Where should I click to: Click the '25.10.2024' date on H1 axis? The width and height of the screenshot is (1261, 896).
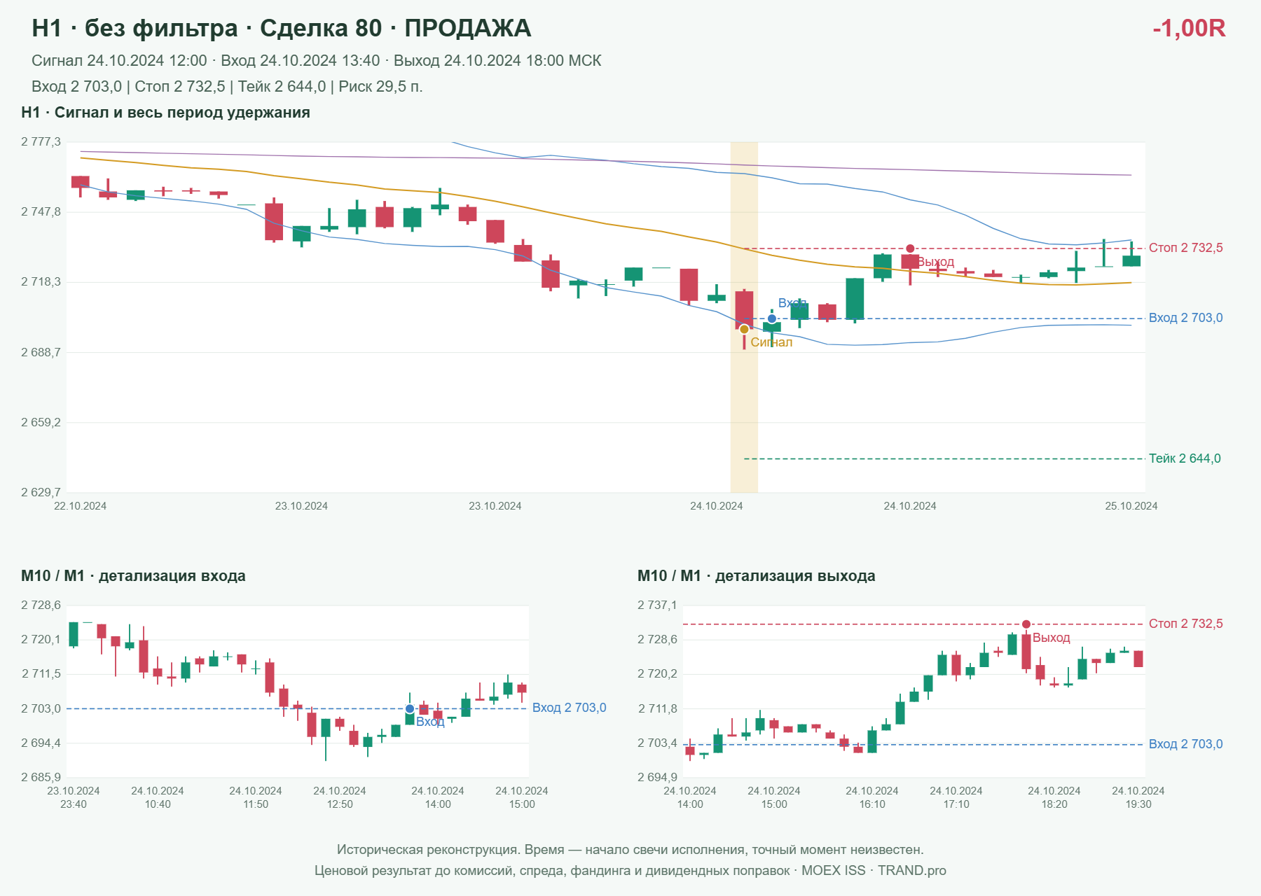pos(1131,506)
